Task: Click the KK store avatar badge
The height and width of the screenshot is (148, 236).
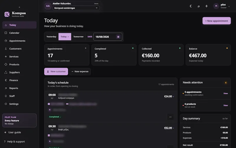Action: tap(48, 6)
